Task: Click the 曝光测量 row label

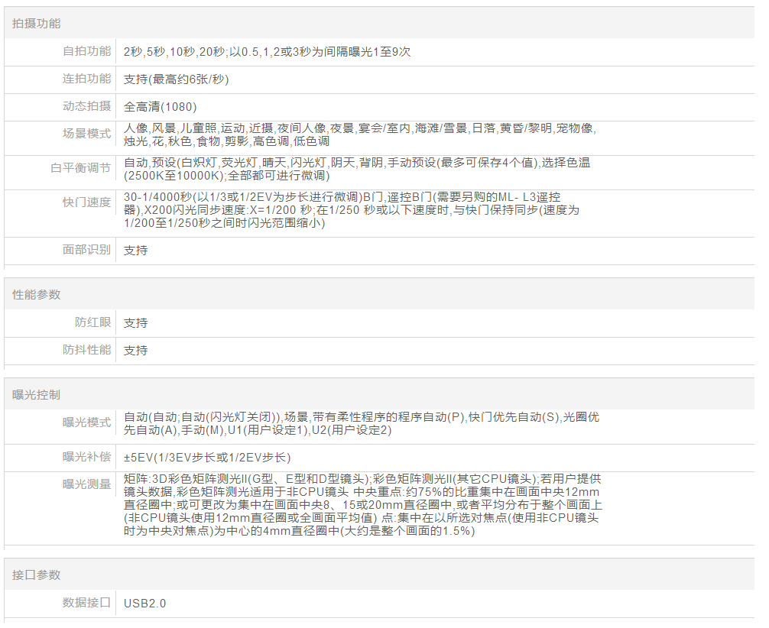Action: pos(86,484)
